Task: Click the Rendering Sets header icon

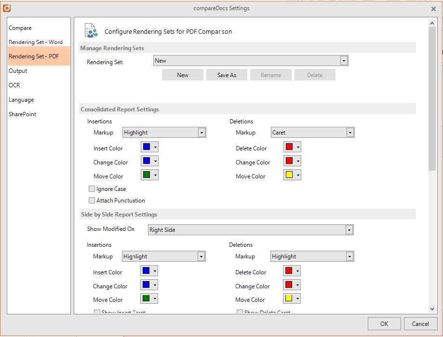Action: (x=91, y=30)
